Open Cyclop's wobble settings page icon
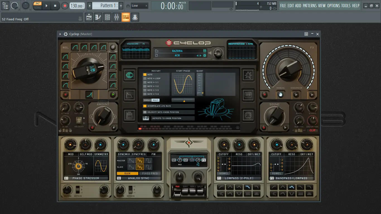Viewport: 381px width, 214px height. (x=129, y=75)
